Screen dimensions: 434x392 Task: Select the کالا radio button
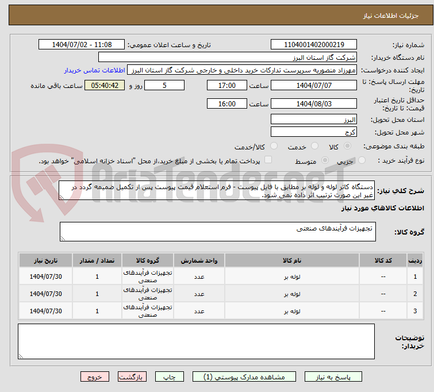[x=347, y=146]
